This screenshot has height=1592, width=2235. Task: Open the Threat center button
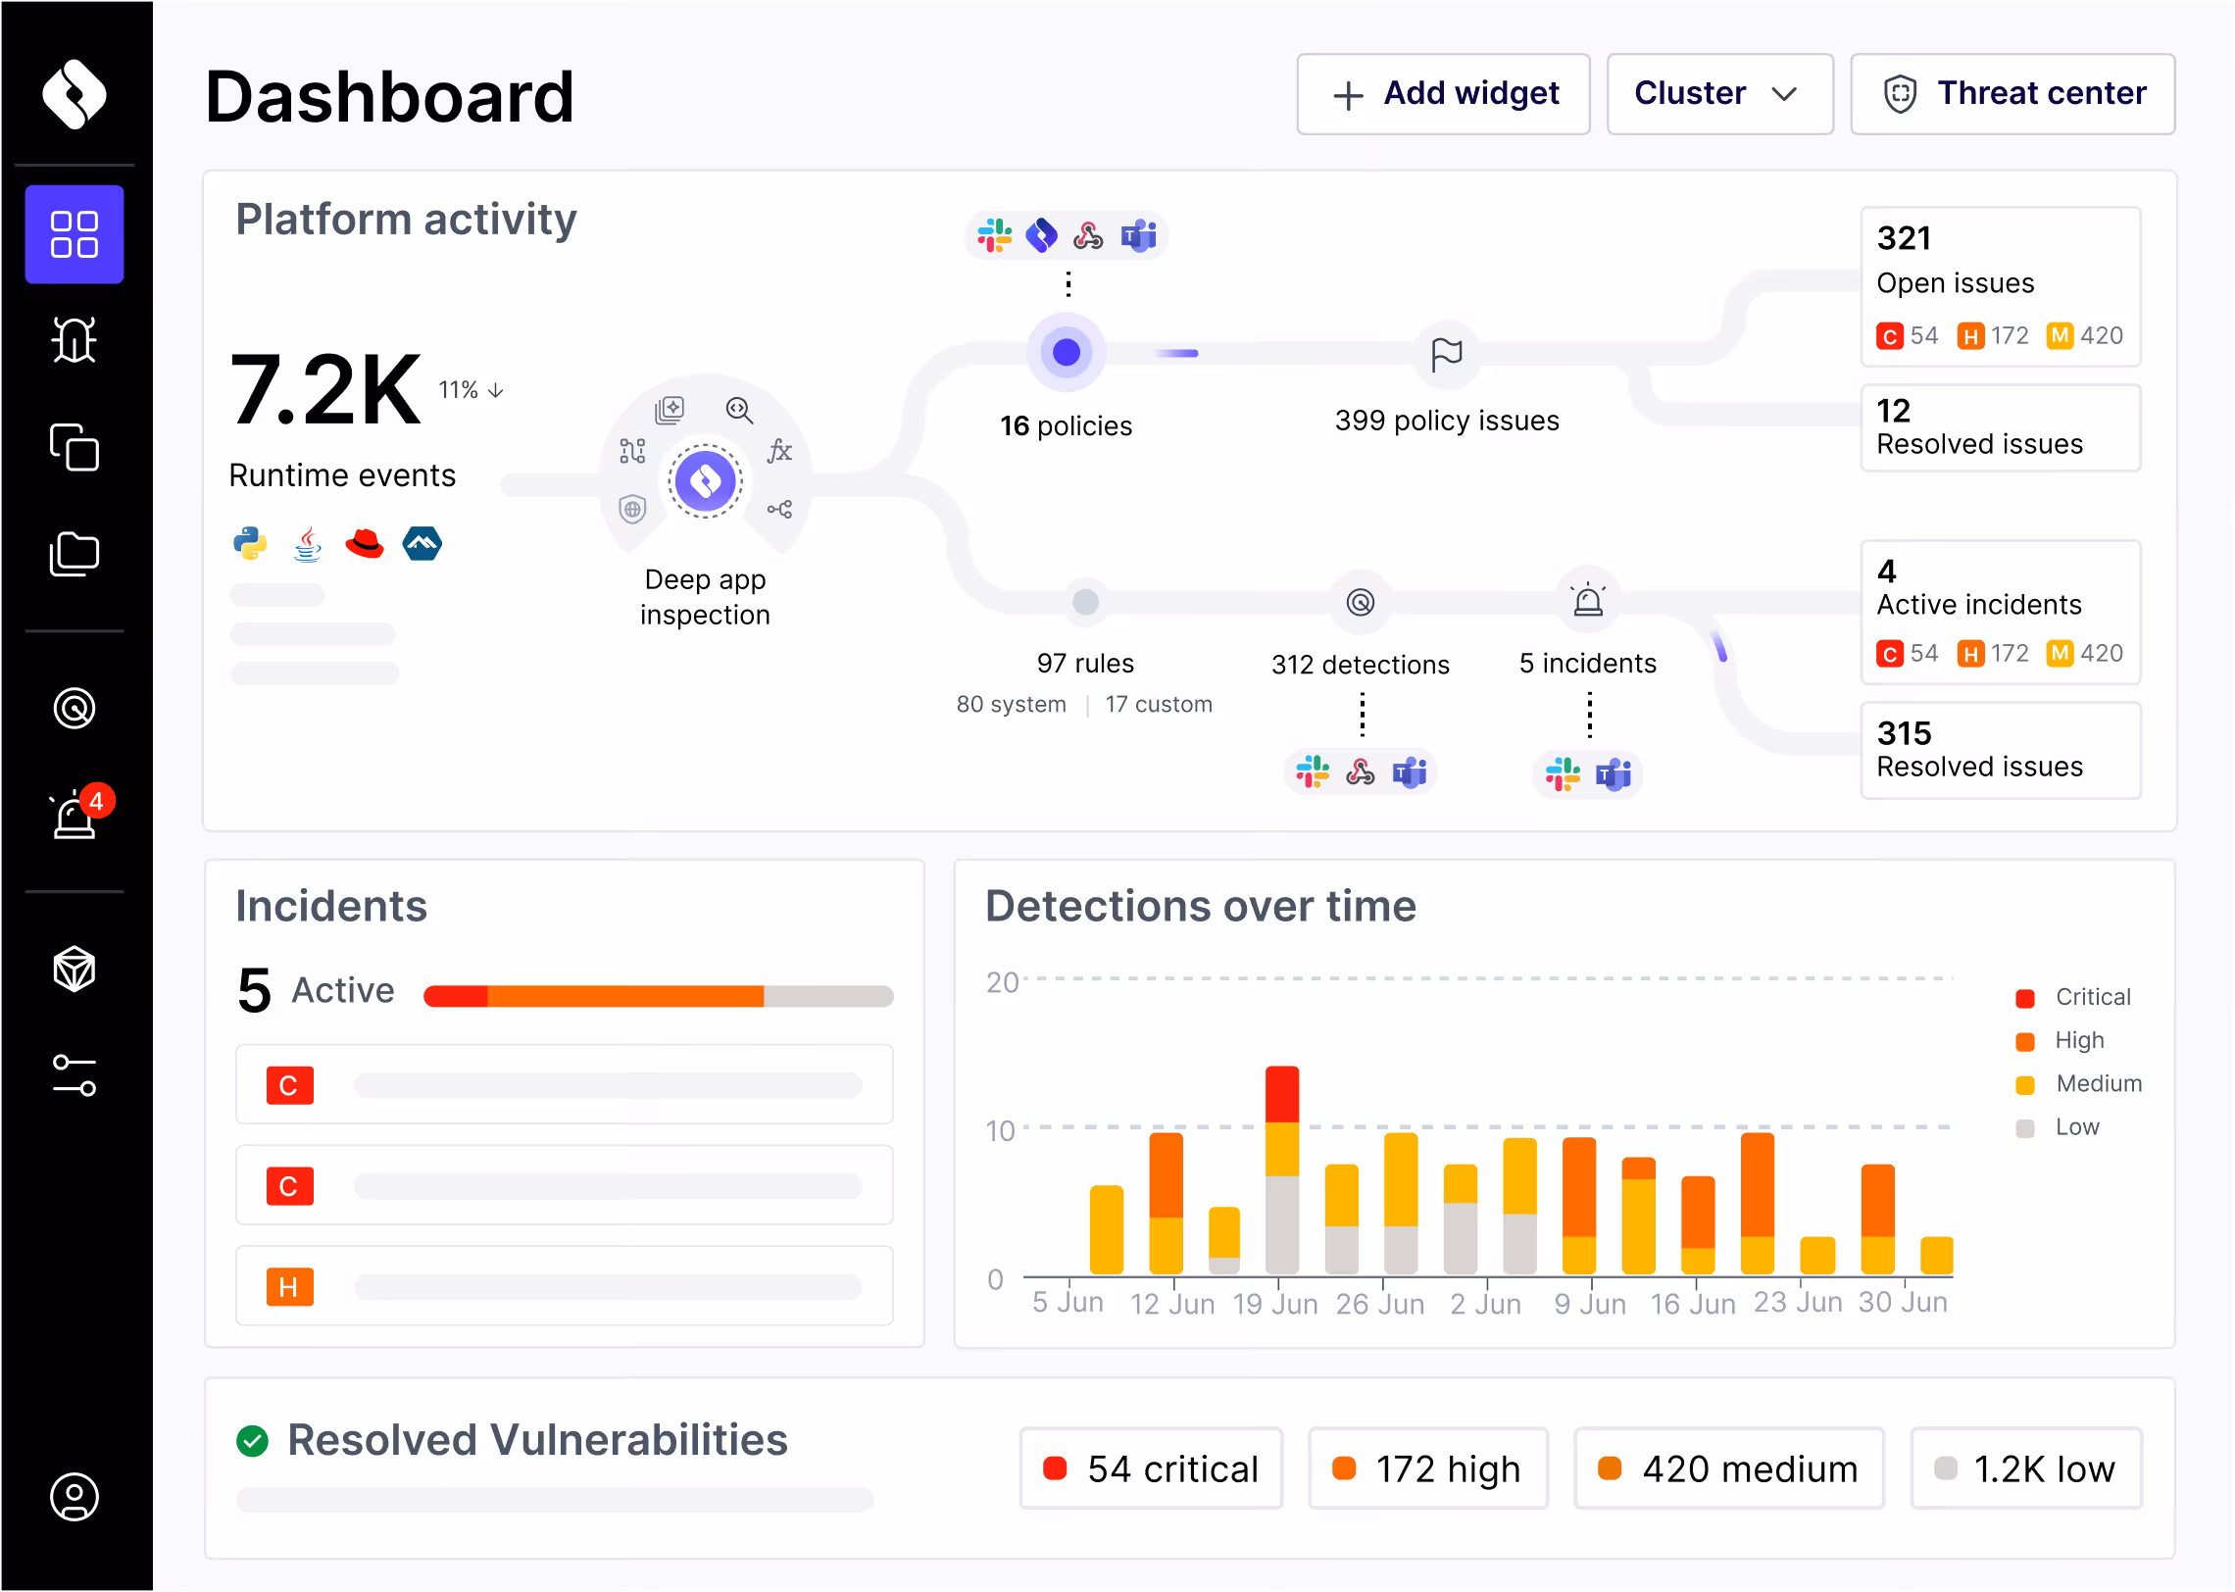click(x=2012, y=94)
